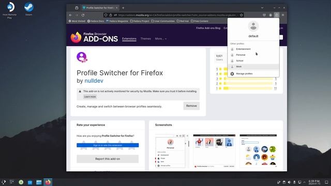Open the Most Visited bookmark
The image size is (331, 186).
[77, 21]
